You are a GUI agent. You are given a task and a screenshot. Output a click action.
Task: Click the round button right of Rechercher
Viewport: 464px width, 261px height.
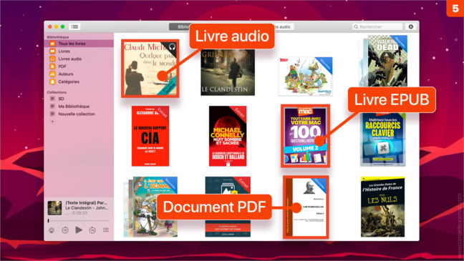[411, 26]
